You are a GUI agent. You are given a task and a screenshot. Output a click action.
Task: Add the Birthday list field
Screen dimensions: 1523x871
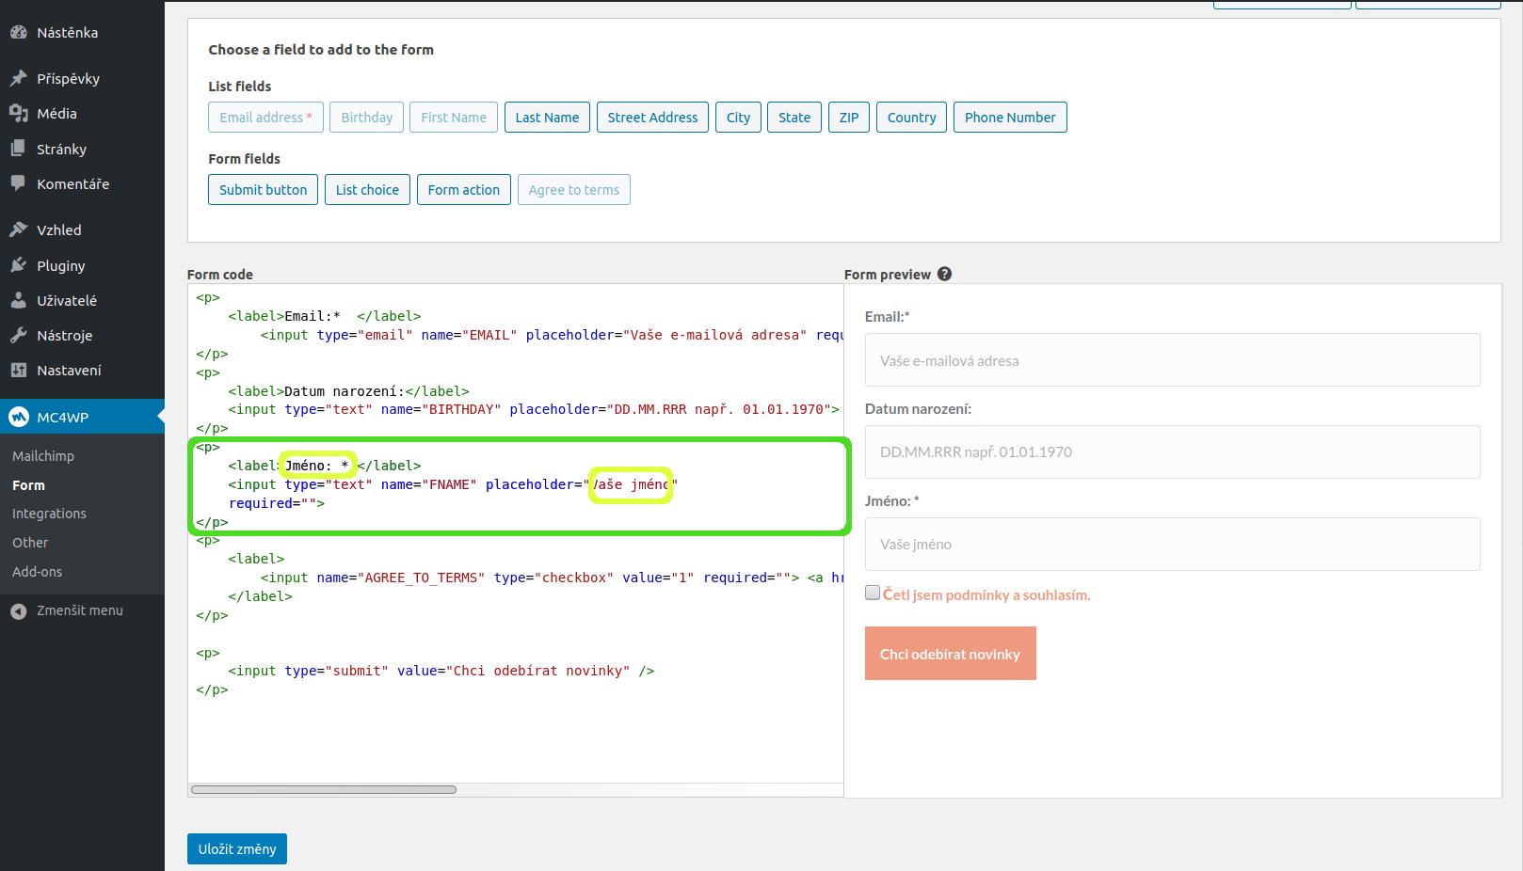(366, 118)
